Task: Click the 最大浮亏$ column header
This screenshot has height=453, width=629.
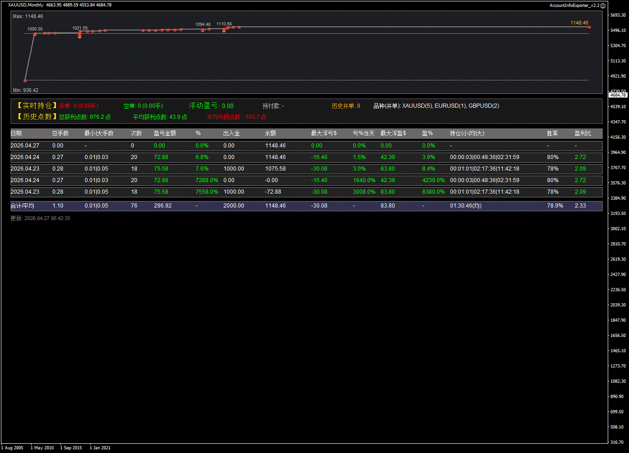Action: 324,134
